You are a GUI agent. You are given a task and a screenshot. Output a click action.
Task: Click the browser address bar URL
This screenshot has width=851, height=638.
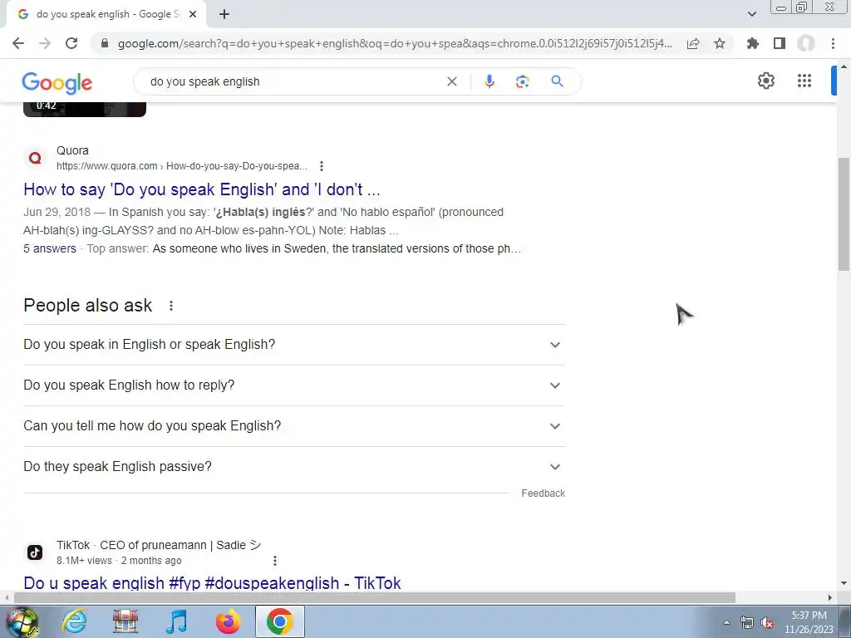click(395, 43)
